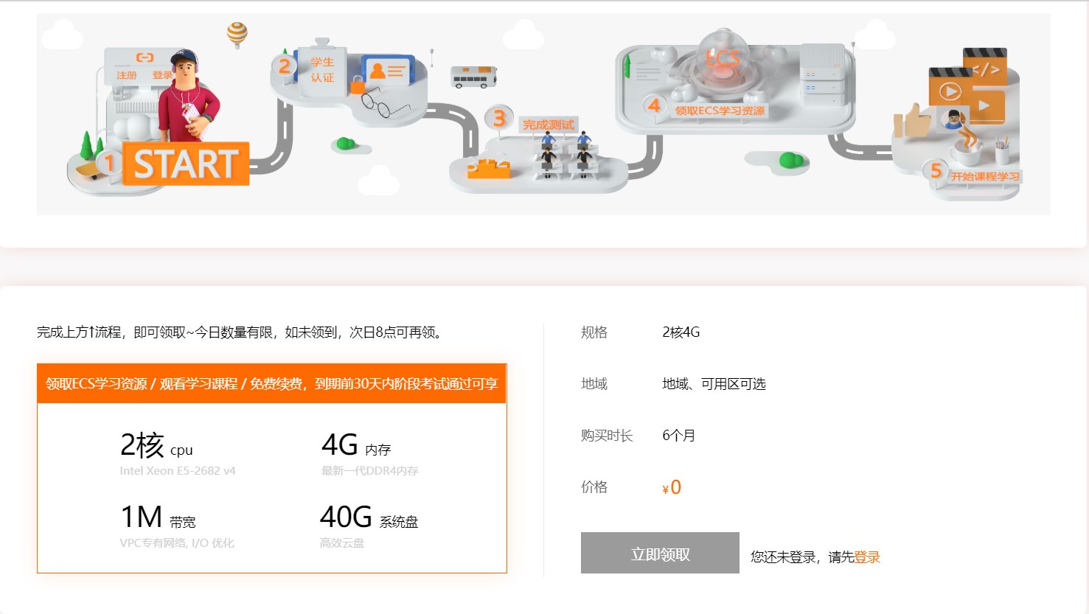Click the 2核 cpu specification
This screenshot has height=614, width=1089.
click(156, 446)
